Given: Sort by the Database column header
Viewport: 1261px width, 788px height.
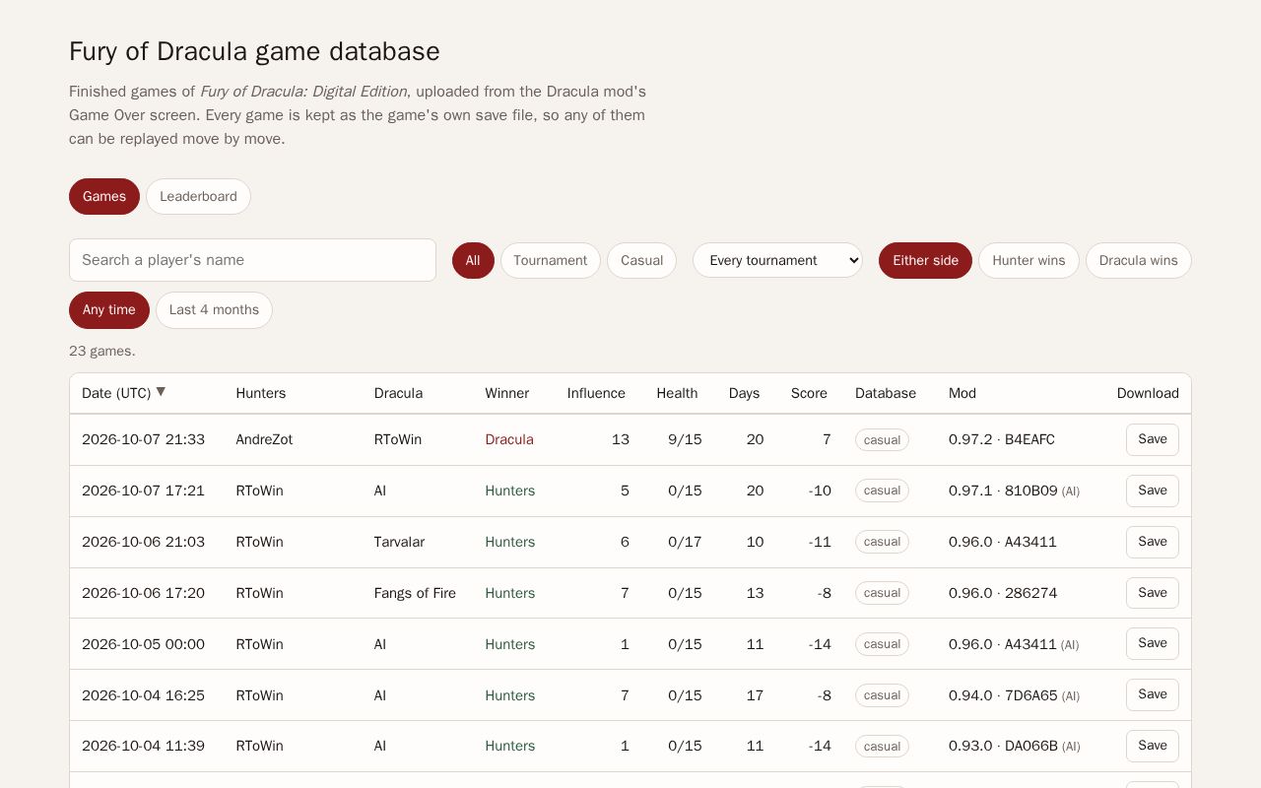Looking at the screenshot, I should tap(886, 393).
